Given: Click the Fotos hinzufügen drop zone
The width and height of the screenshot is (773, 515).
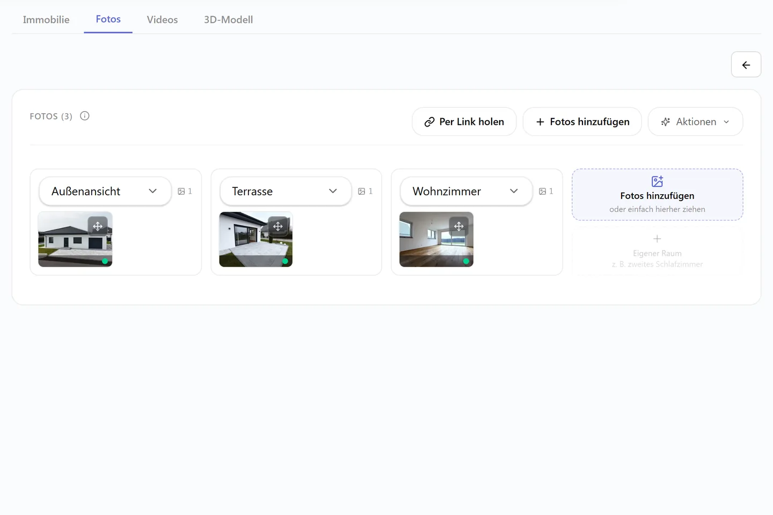Looking at the screenshot, I should [657, 195].
